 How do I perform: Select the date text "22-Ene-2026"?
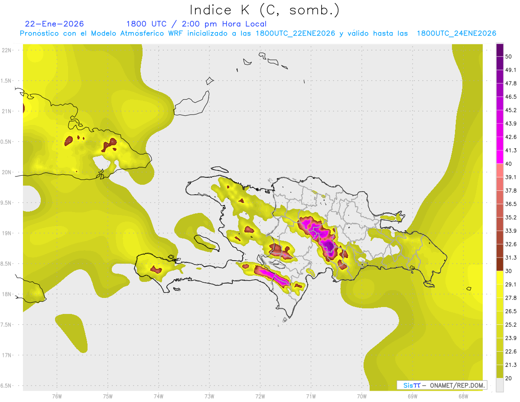(x=55, y=24)
